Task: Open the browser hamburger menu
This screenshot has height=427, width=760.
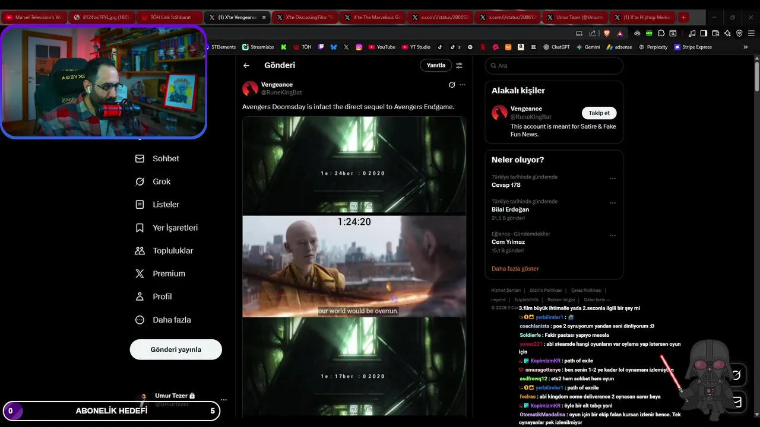Action: (x=751, y=33)
